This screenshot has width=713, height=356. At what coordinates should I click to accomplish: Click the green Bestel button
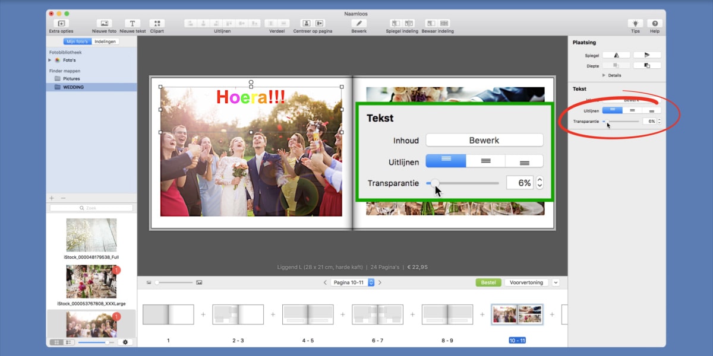pos(488,282)
